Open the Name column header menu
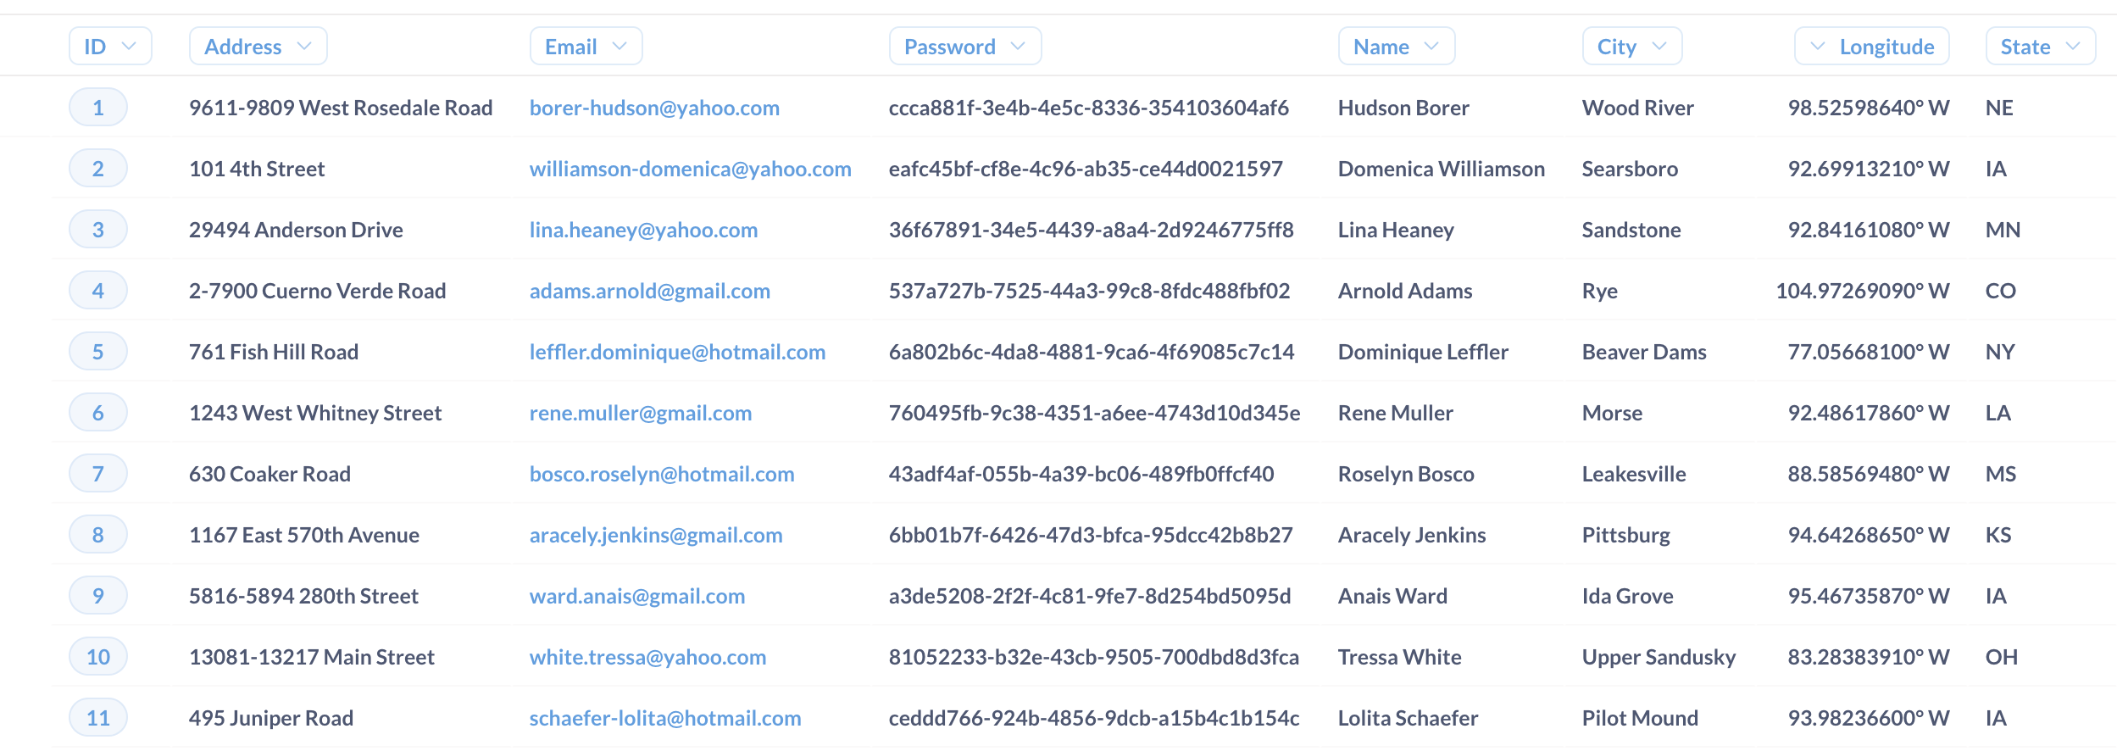Image resolution: width=2117 pixels, height=751 pixels. pyautogui.click(x=1396, y=47)
